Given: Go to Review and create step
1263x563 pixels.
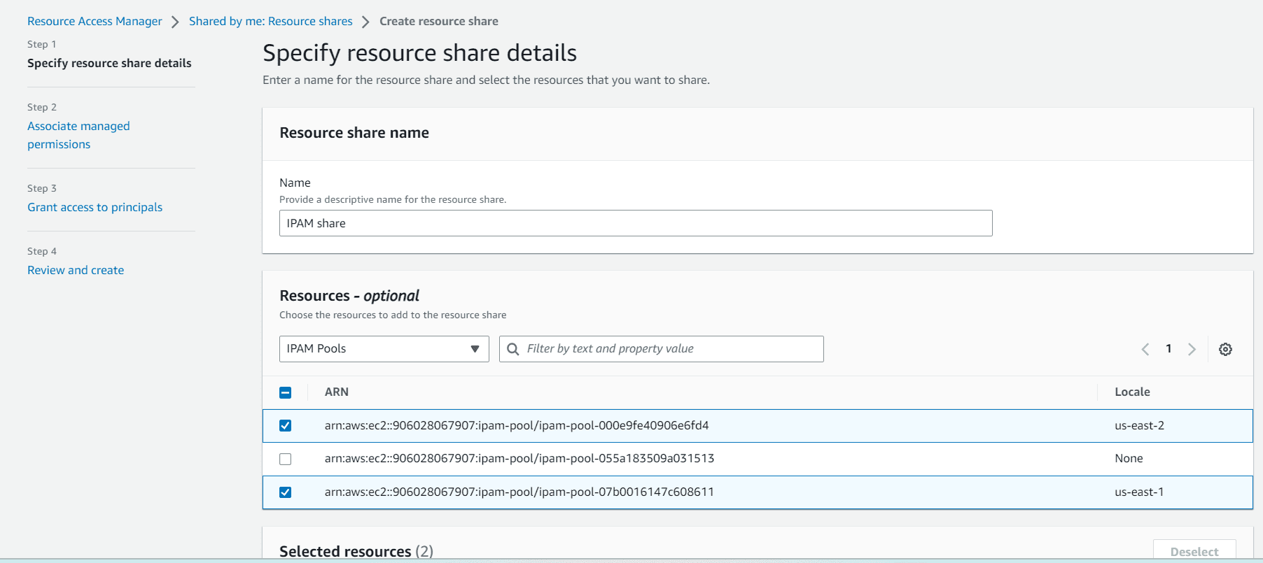Looking at the screenshot, I should click(x=76, y=270).
